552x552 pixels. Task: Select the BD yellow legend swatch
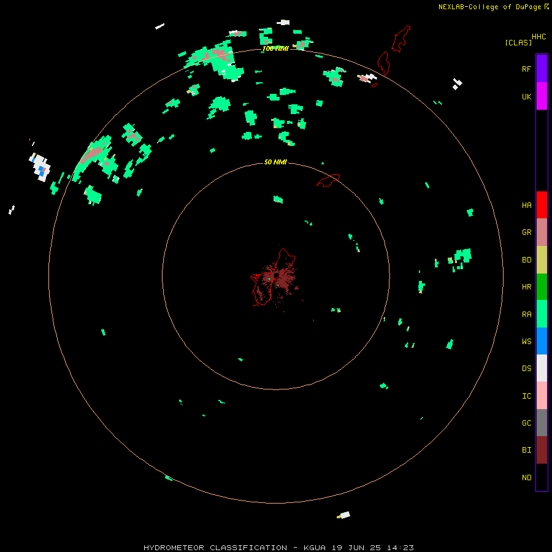click(x=542, y=260)
